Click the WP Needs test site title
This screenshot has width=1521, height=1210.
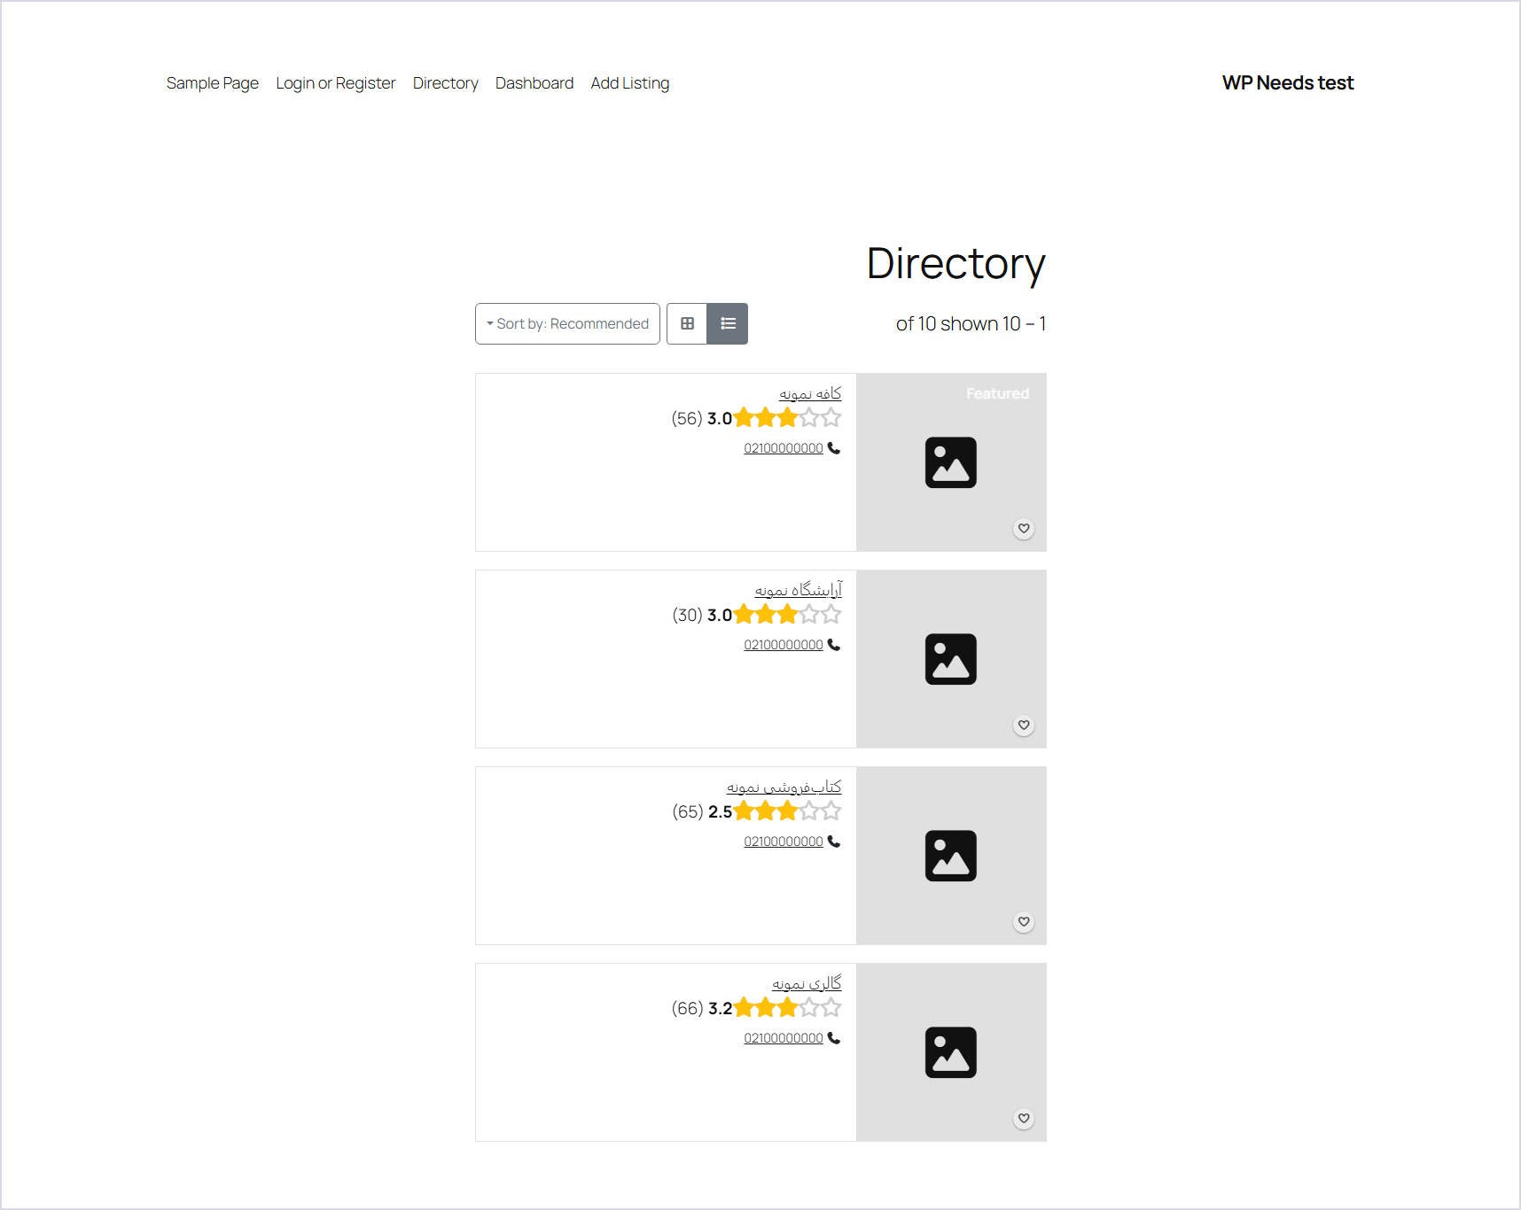[x=1288, y=83]
